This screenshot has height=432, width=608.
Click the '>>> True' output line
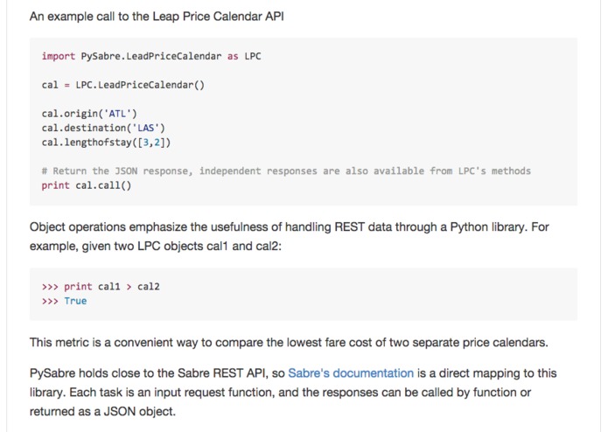(64, 301)
